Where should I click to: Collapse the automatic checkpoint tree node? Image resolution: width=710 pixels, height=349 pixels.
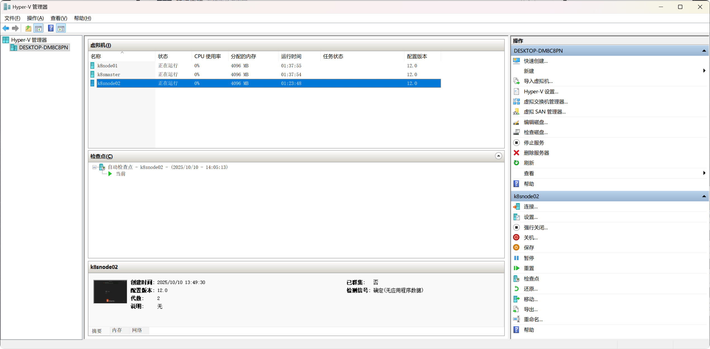click(94, 167)
